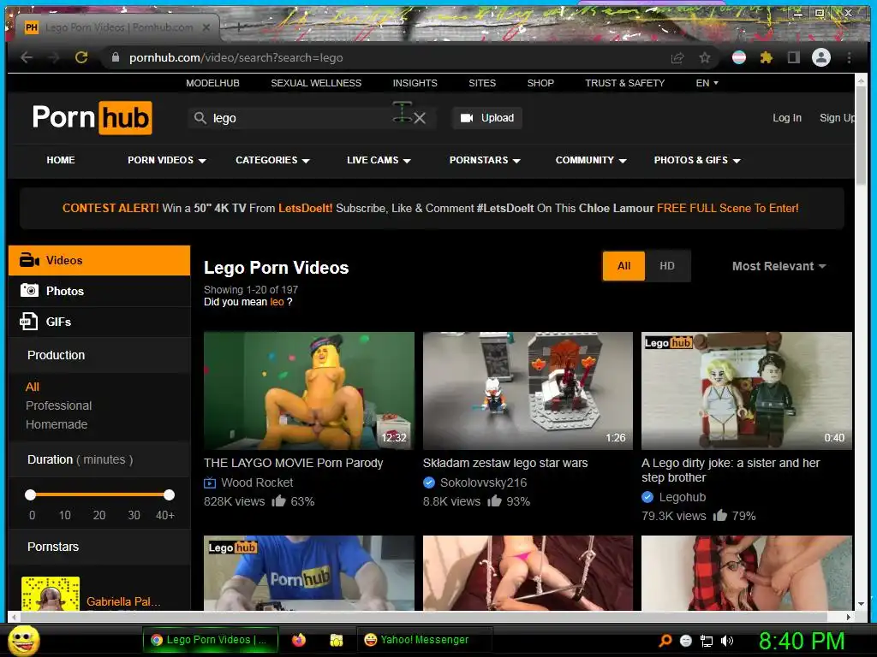
Task: Click the right duration slider handle at 40+
Action: coord(169,494)
